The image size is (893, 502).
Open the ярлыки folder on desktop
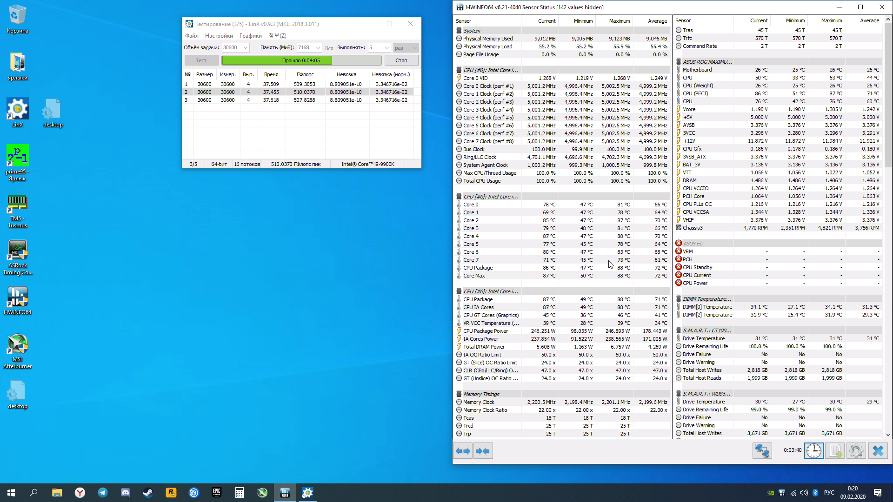tap(17, 66)
